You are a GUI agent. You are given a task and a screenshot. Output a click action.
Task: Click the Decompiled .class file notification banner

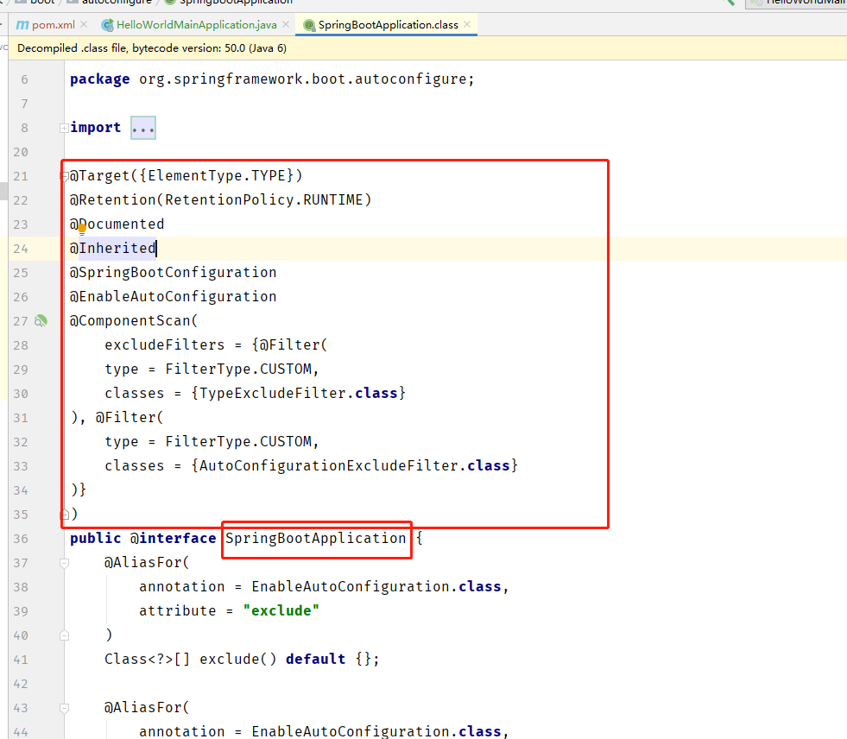click(428, 48)
